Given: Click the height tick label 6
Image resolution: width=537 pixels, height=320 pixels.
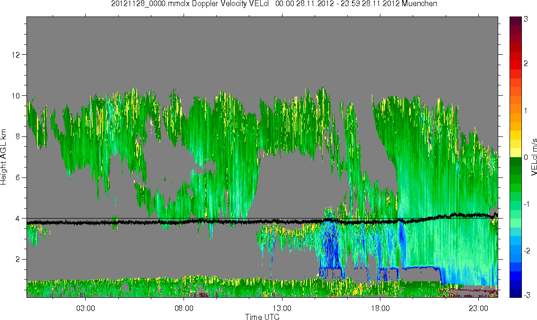Looking at the screenshot, I should tap(18, 177).
